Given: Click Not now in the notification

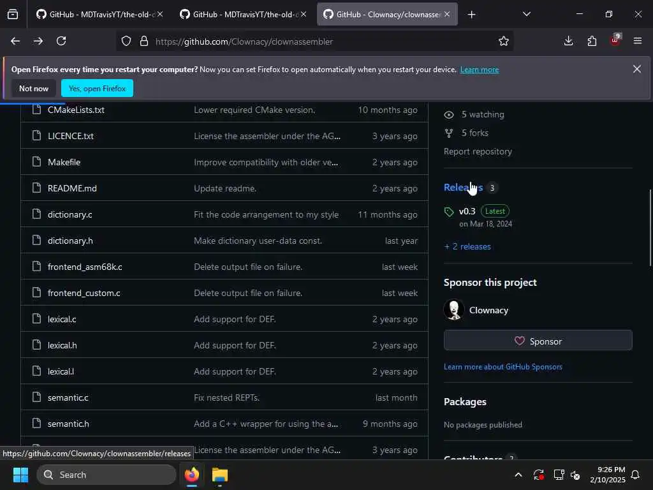Looking at the screenshot, I should coord(34,88).
